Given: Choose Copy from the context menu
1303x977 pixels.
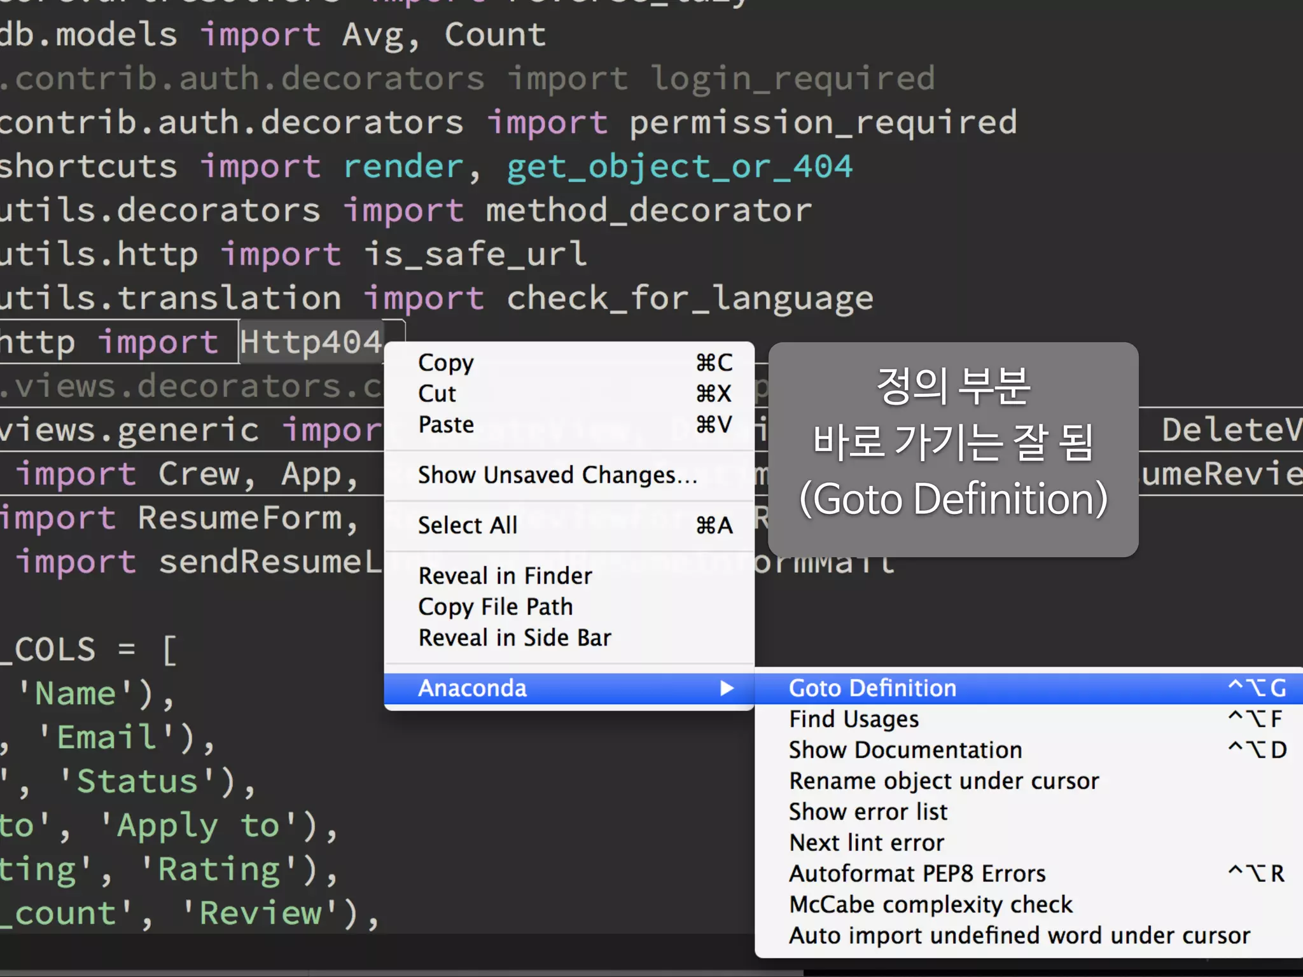Looking at the screenshot, I should tap(569, 363).
